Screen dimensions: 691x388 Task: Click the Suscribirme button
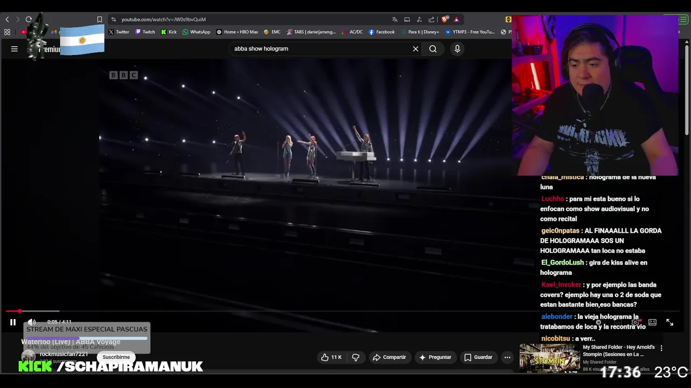[116, 357]
